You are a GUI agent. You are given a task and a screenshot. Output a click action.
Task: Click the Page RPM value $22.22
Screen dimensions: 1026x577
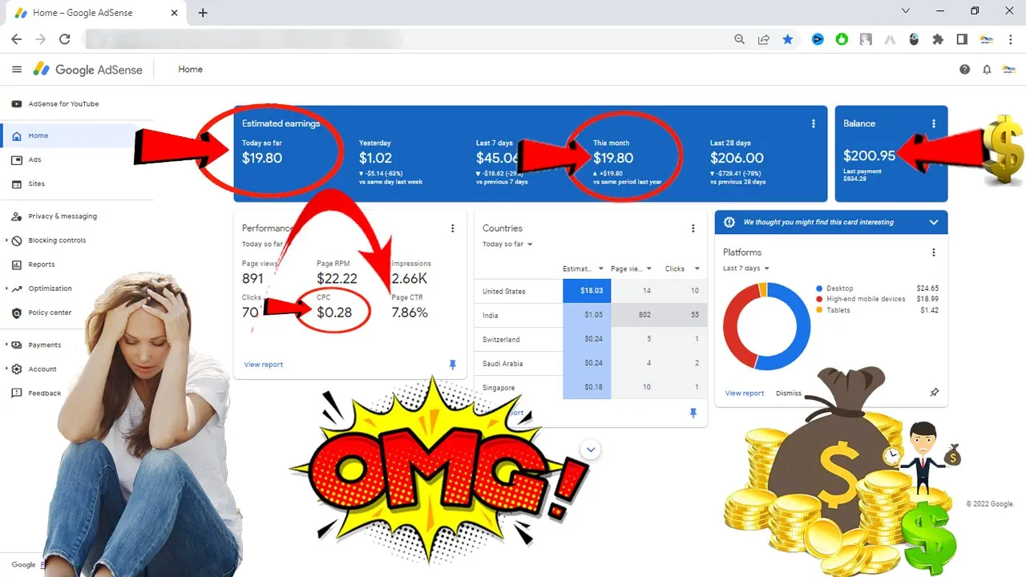(x=337, y=278)
